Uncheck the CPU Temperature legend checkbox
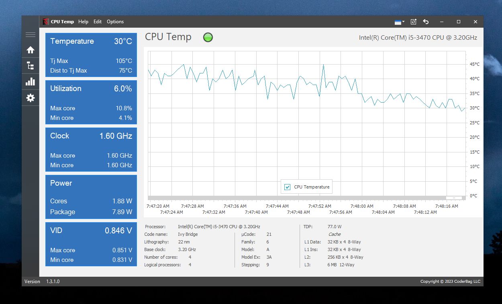The height and width of the screenshot is (304, 502). (x=288, y=187)
